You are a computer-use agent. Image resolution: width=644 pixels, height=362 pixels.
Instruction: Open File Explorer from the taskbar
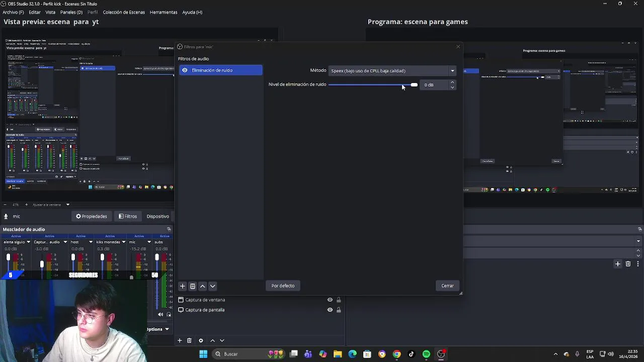point(338,354)
